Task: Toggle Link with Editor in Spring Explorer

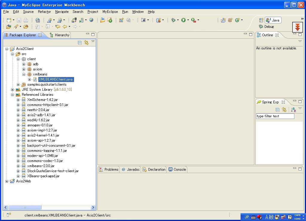Action: (284, 110)
